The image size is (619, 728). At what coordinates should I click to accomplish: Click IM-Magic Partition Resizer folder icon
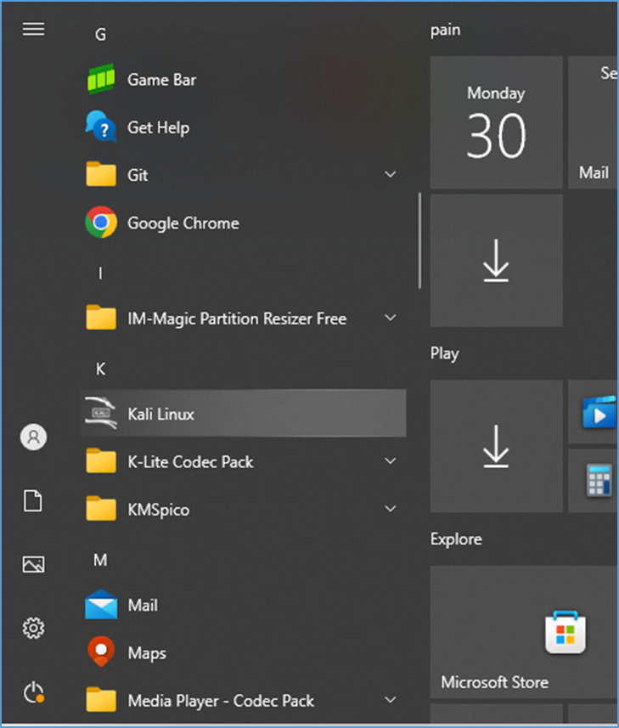click(x=101, y=318)
